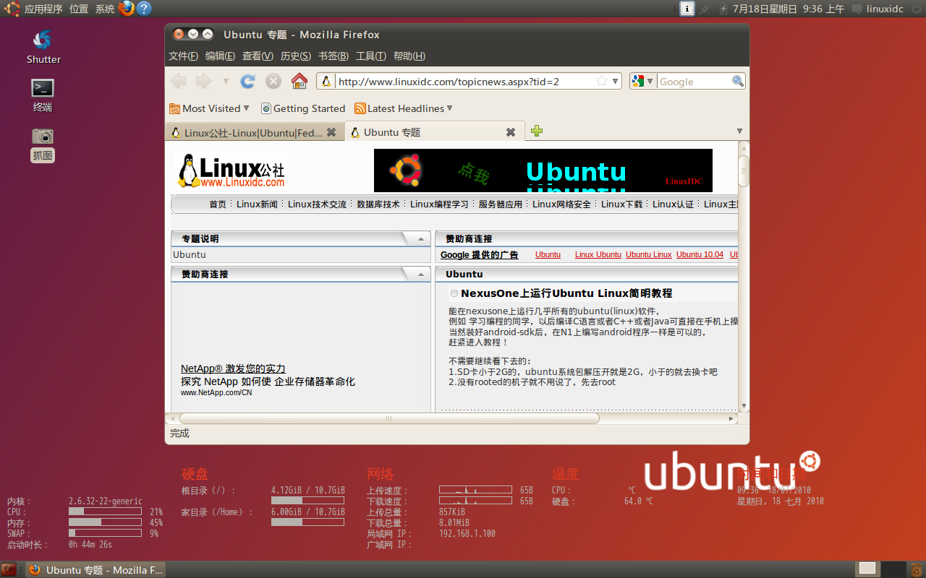Open the 服务器应用 navigation link
926x578 pixels.
click(x=501, y=204)
